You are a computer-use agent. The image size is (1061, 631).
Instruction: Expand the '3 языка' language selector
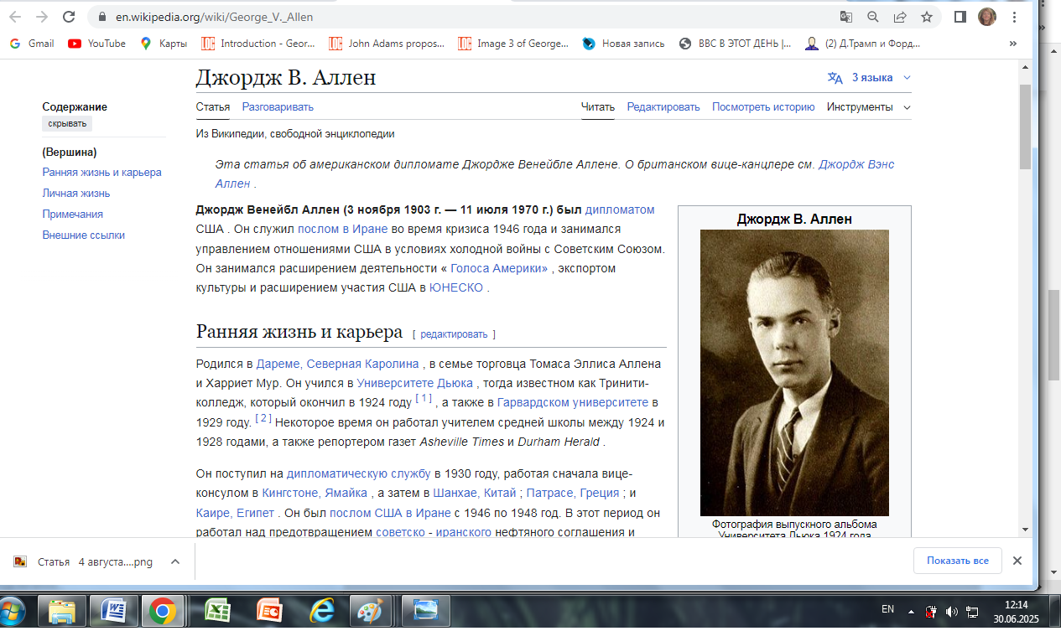tap(869, 78)
